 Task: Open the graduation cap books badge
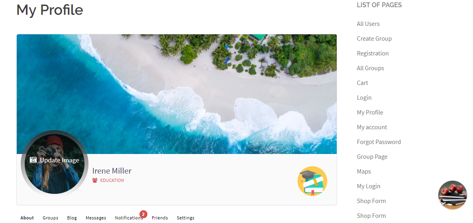pyautogui.click(x=312, y=181)
